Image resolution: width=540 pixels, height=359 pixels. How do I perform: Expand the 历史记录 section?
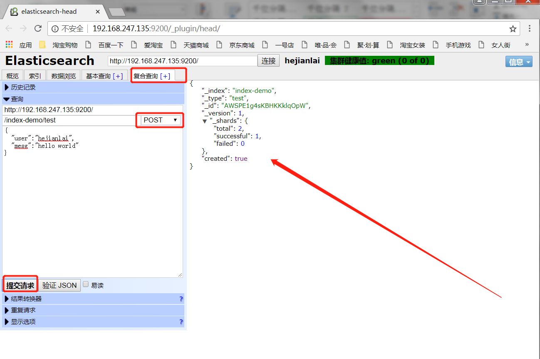coord(23,87)
